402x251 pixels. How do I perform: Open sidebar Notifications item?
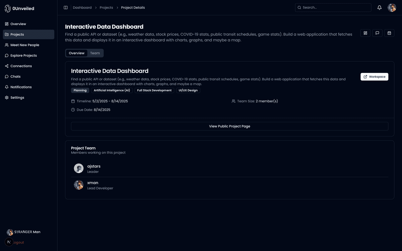(21, 87)
